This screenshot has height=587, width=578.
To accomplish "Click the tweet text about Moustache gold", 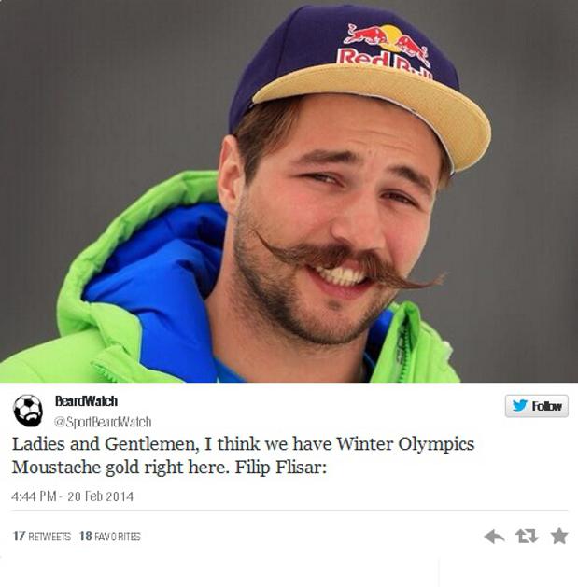I will point(244,455).
